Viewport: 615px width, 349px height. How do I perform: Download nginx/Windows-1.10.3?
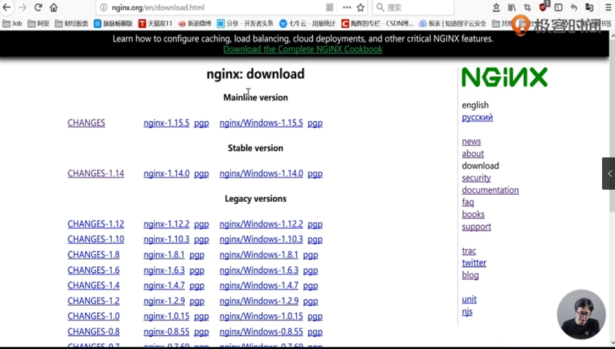coord(261,239)
